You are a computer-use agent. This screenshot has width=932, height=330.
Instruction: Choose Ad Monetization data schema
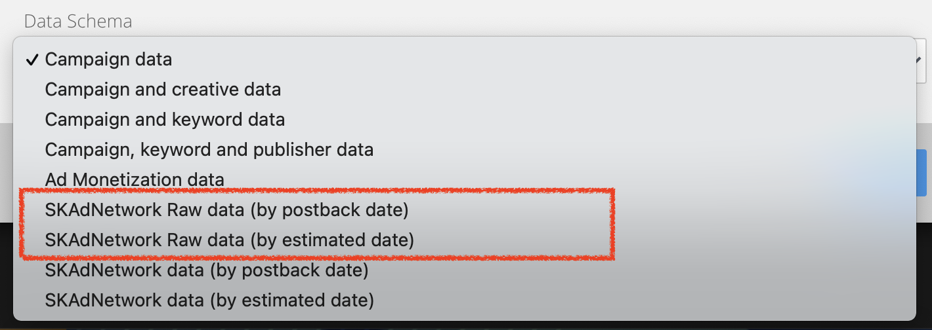(135, 180)
